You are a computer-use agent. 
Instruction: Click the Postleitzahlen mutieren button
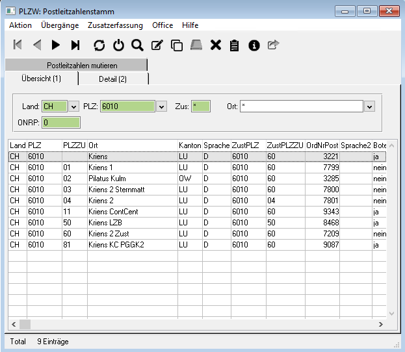pos(82,65)
